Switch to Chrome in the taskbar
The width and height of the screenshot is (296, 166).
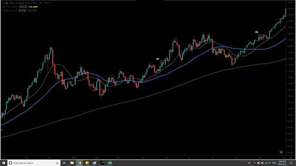tap(80, 163)
